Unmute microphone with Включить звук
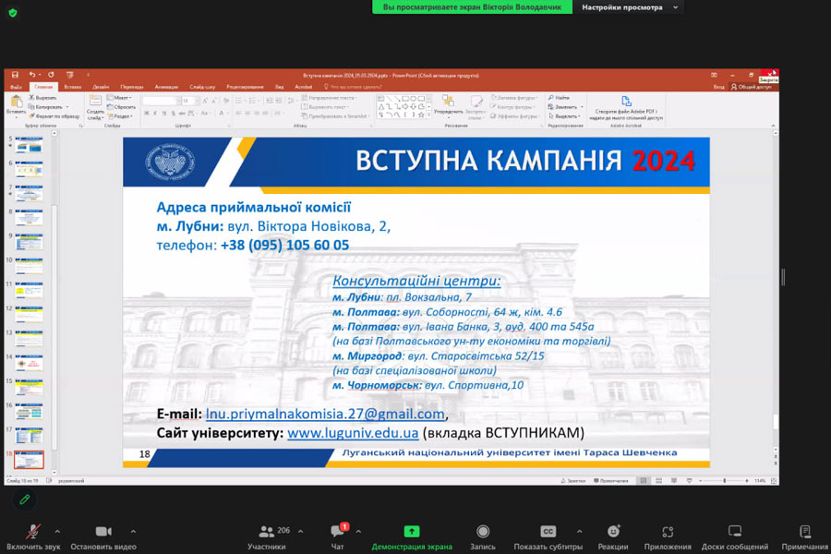Image resolution: width=831 pixels, height=554 pixels. click(x=33, y=537)
